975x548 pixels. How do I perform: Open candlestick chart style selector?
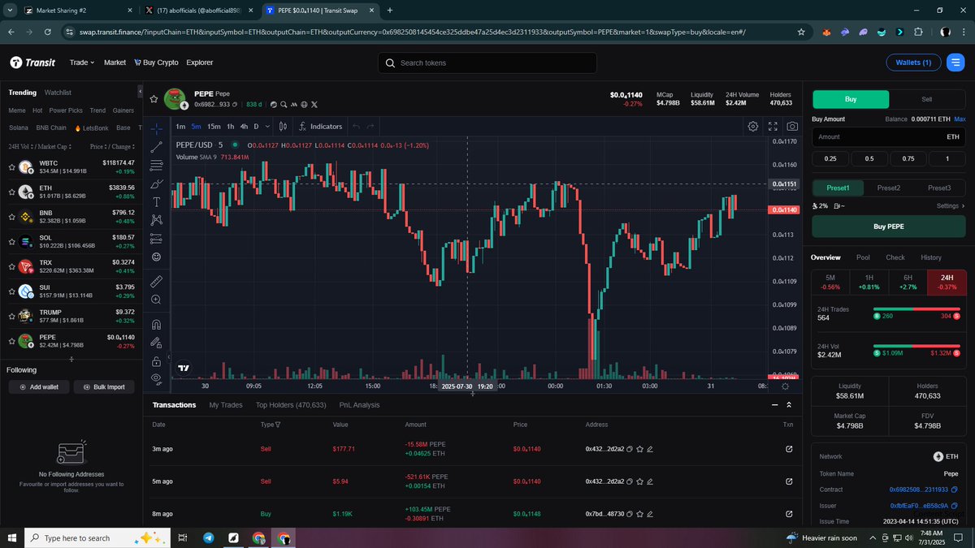283,127
